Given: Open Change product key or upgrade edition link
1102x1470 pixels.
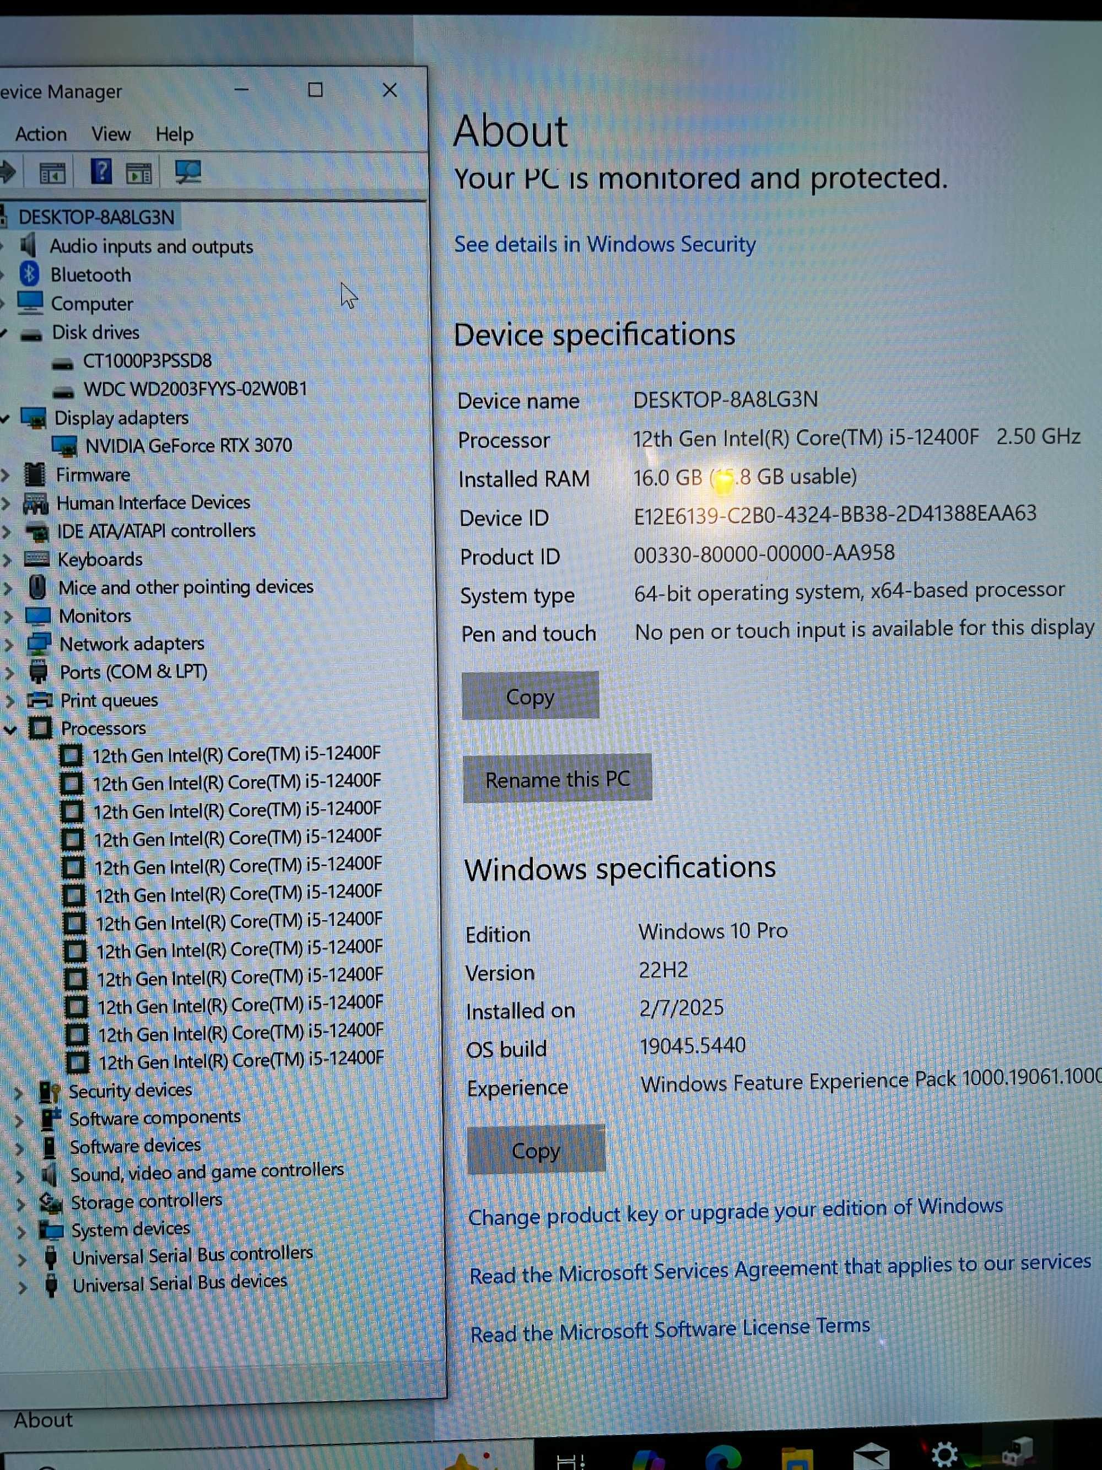Looking at the screenshot, I should 736,1211.
